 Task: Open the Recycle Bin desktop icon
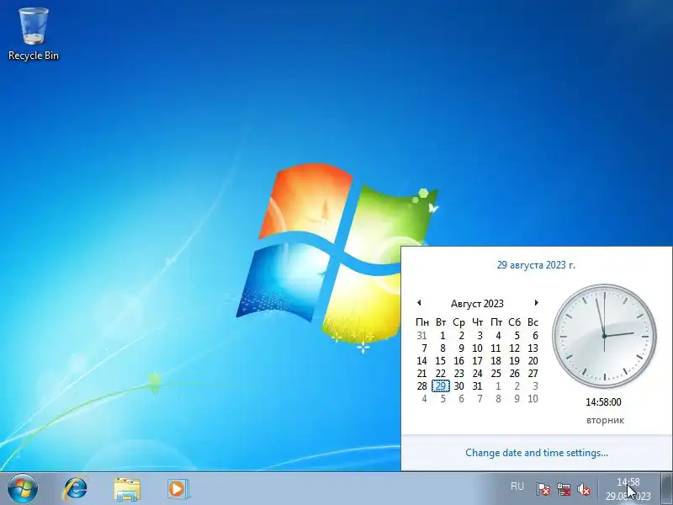coord(34,35)
